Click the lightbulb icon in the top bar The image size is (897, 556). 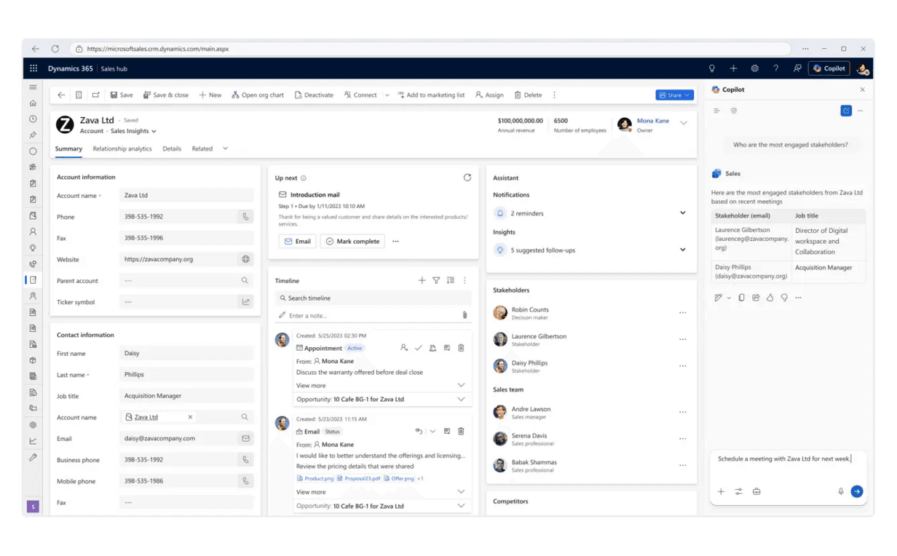click(712, 68)
